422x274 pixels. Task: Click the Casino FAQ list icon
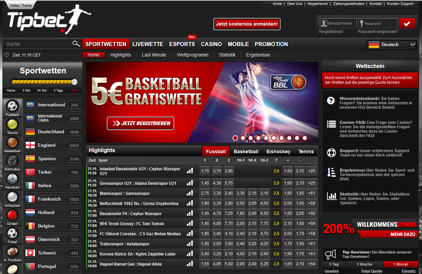click(331, 124)
